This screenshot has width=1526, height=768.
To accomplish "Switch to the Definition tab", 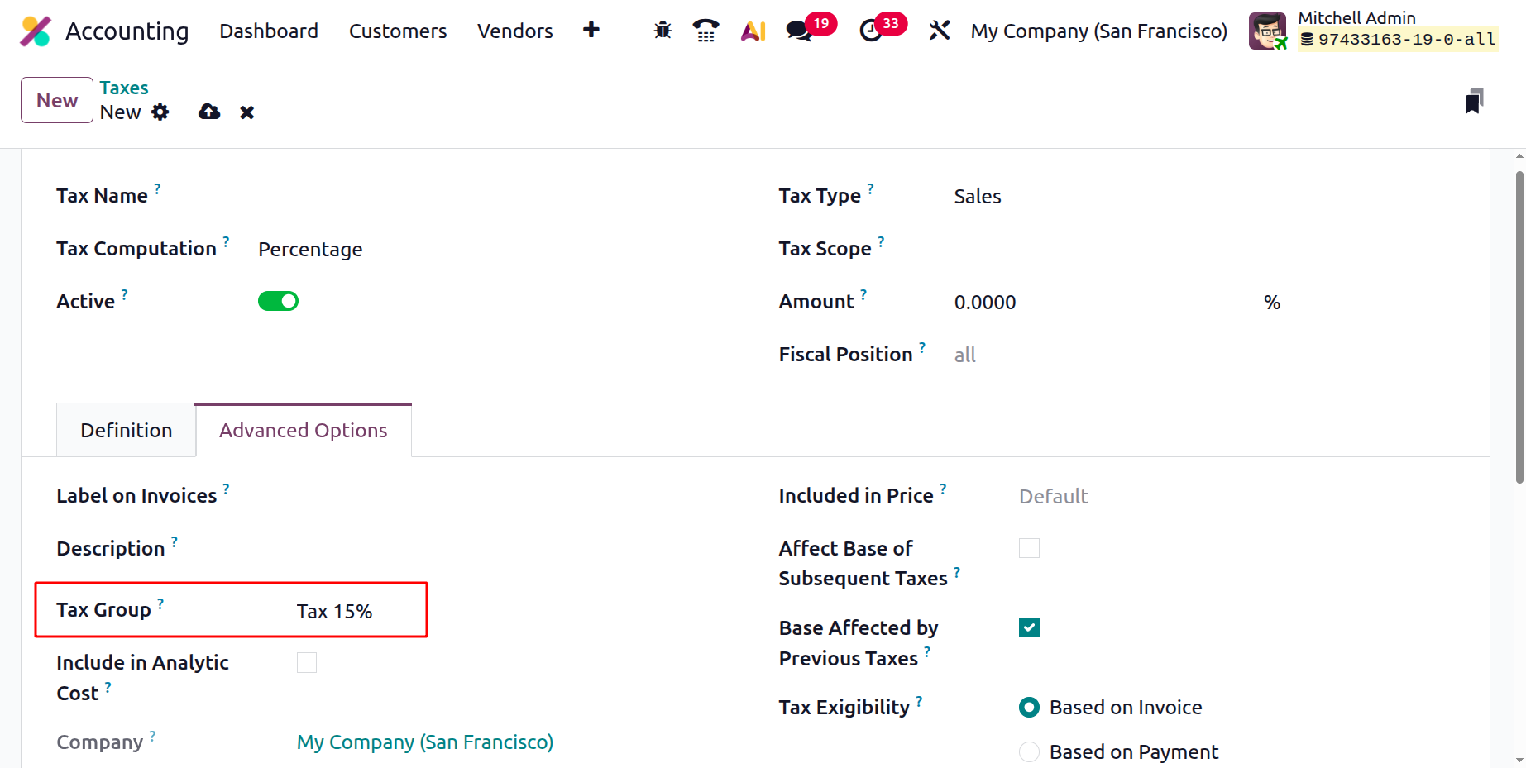I will (x=127, y=430).
